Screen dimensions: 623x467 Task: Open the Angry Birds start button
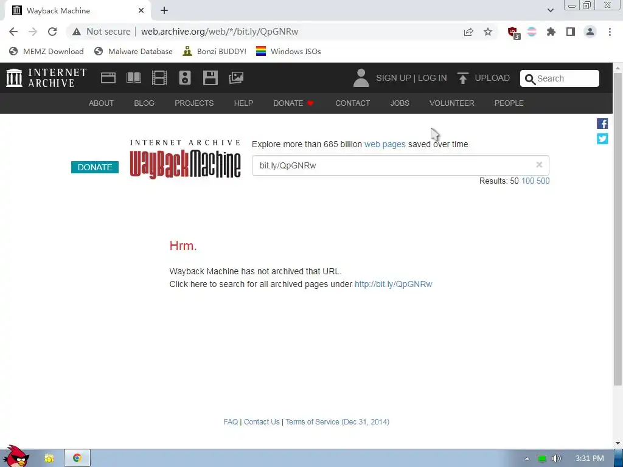point(16,457)
